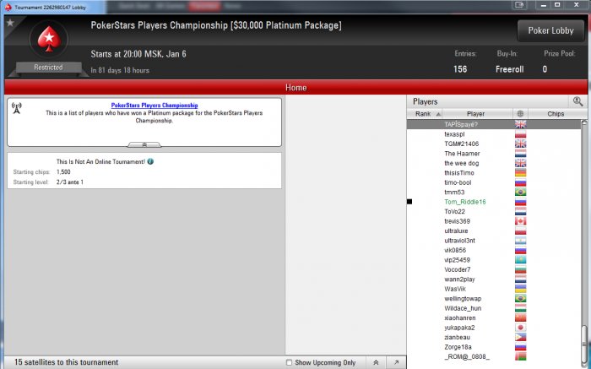Click the flag next to _ROM@_0808_

521,356
